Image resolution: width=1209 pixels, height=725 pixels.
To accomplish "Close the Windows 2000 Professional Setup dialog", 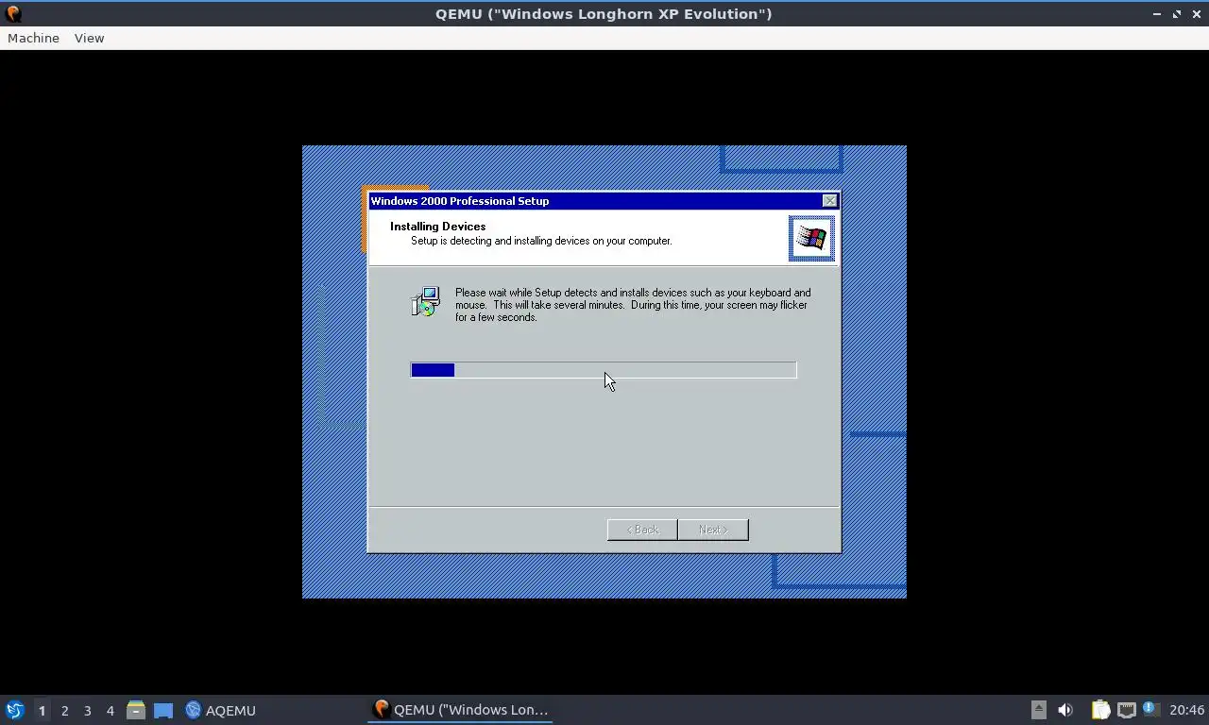I will click(829, 201).
